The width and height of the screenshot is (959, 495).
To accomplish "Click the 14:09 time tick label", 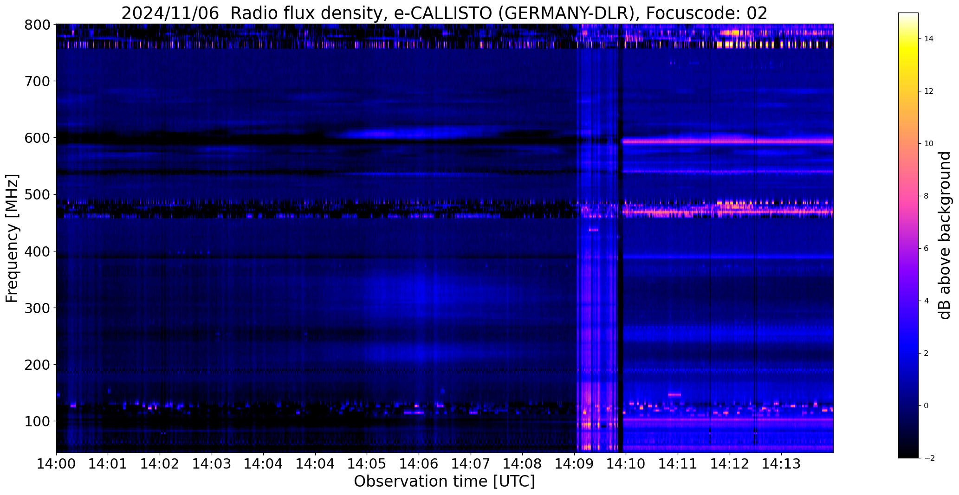I will [574, 463].
